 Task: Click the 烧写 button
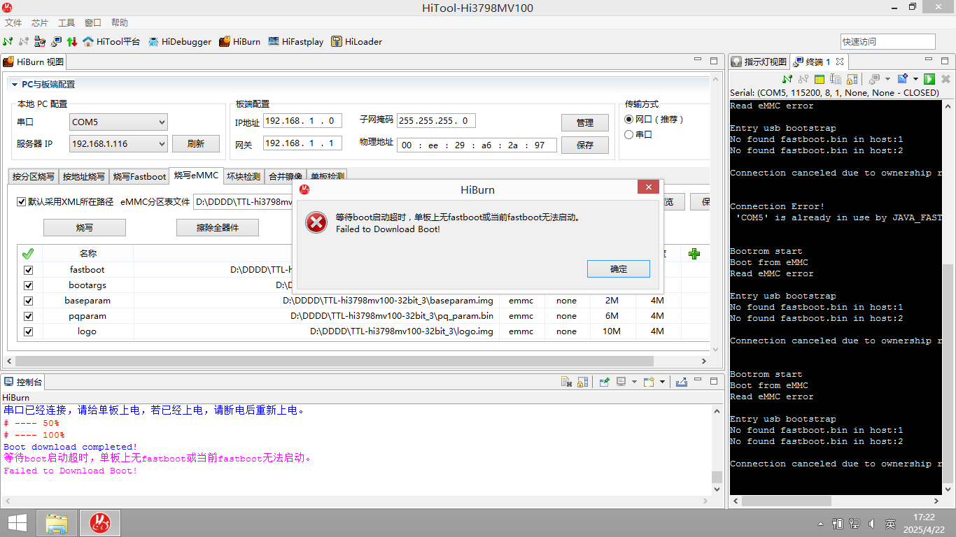coord(85,228)
